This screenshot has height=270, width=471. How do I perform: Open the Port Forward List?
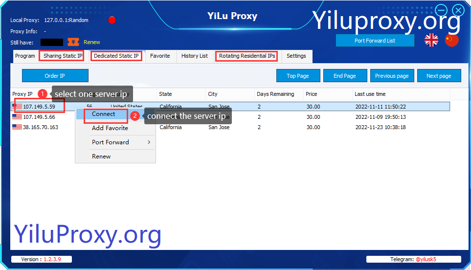375,41
